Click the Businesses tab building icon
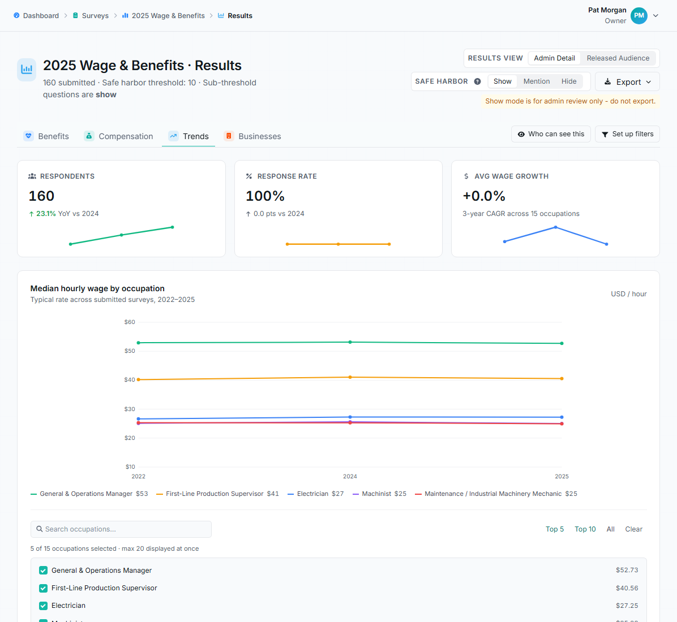 tap(229, 136)
